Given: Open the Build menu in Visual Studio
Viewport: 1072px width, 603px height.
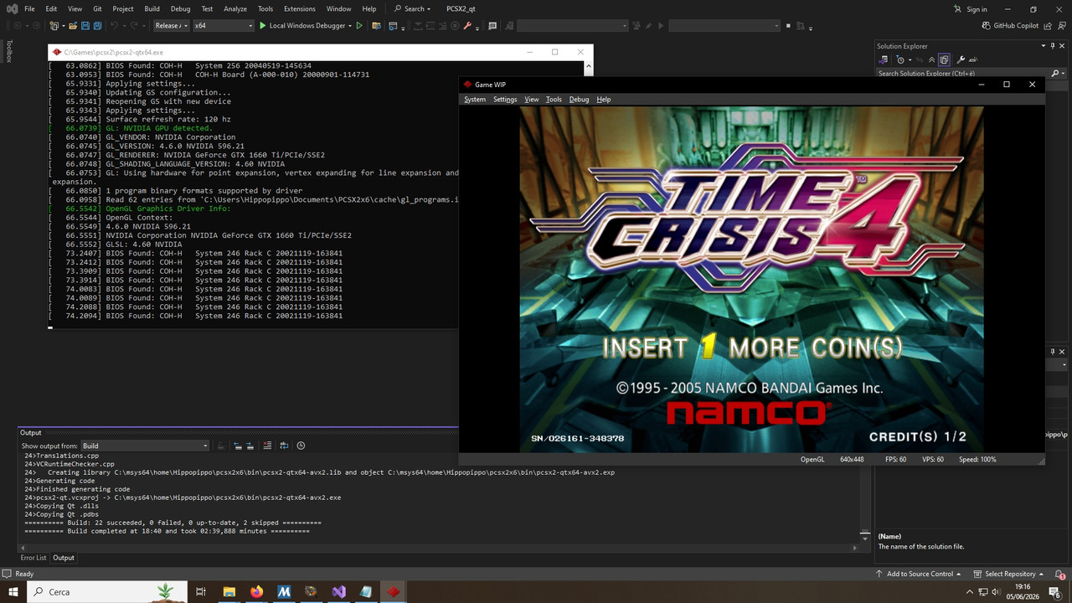Looking at the screenshot, I should [x=152, y=8].
